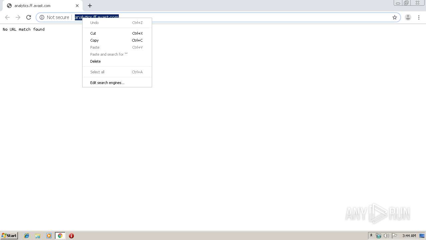Open the Windows Start menu

(9, 235)
